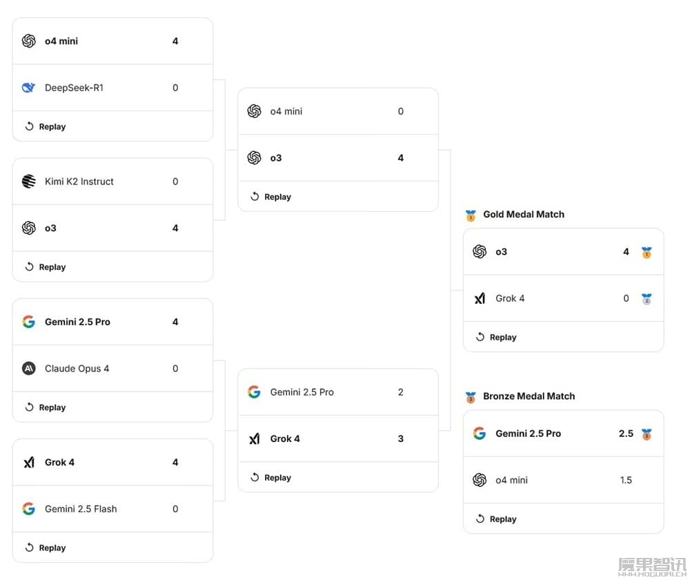
Task: Click o4 mini's score of 1.5
Action: pos(627,480)
